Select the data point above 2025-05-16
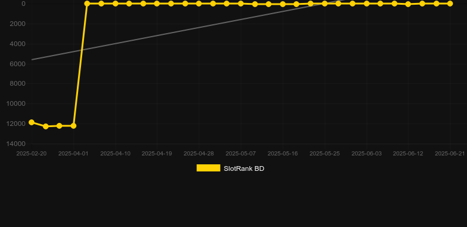467x227 pixels. click(283, 4)
